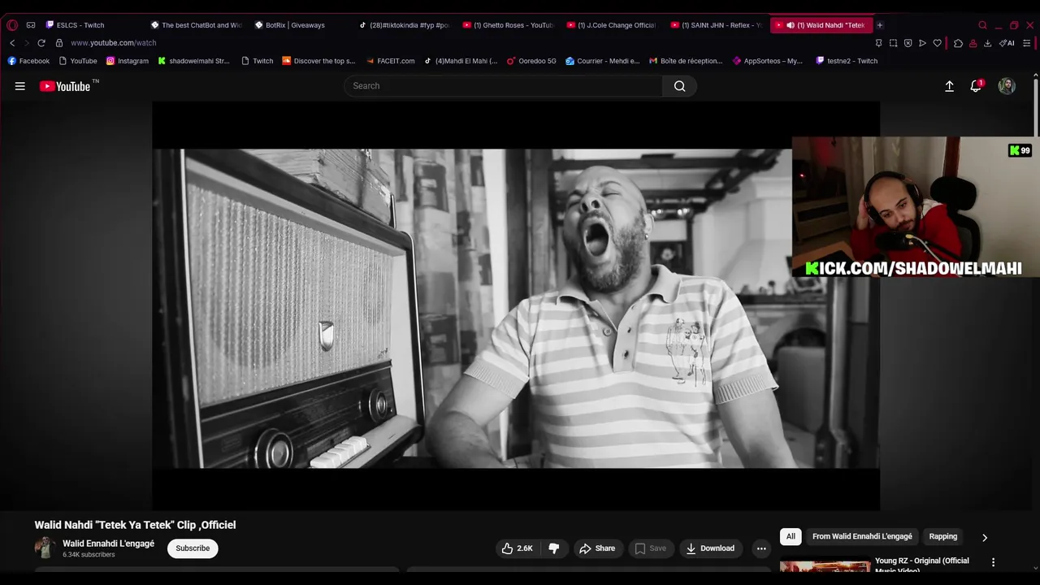This screenshot has height=585, width=1040.
Task: Reload the current page
Action: (41, 43)
